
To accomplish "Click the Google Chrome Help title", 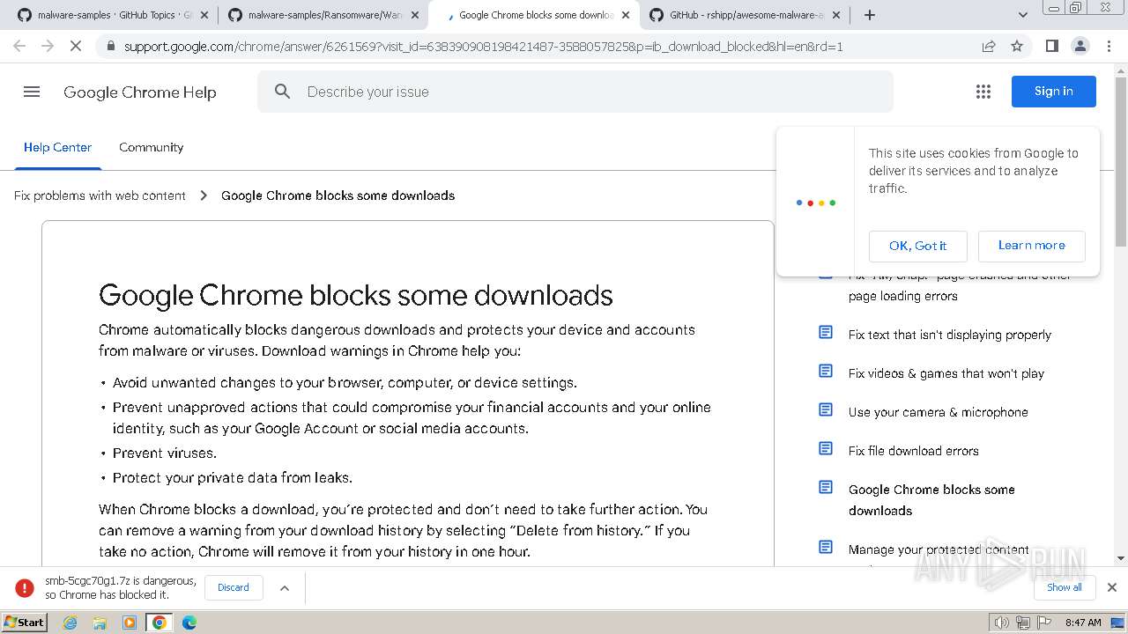I will click(x=139, y=92).
